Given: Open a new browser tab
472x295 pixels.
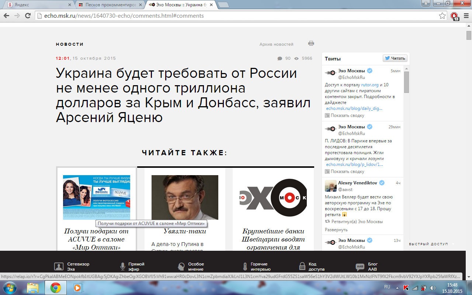Looking at the screenshot, I should (x=223, y=5).
